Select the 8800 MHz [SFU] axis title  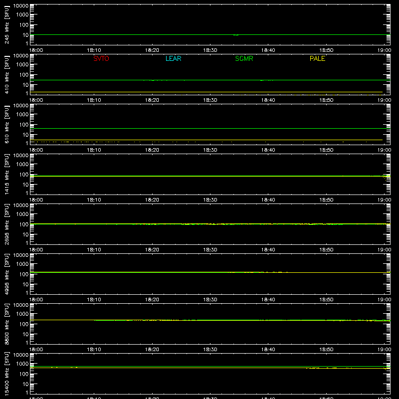[6, 324]
